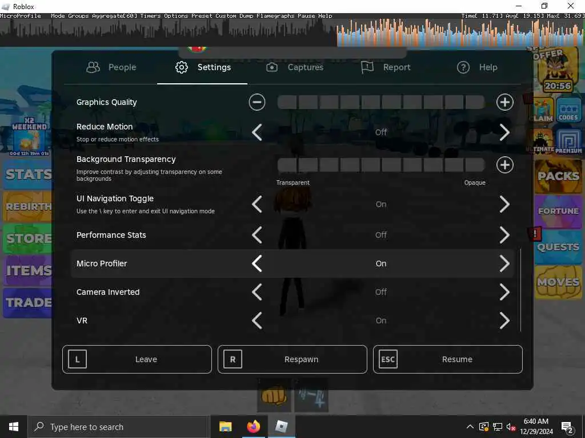
Task: Open MicroProfile Groups menu
Action: point(78,15)
